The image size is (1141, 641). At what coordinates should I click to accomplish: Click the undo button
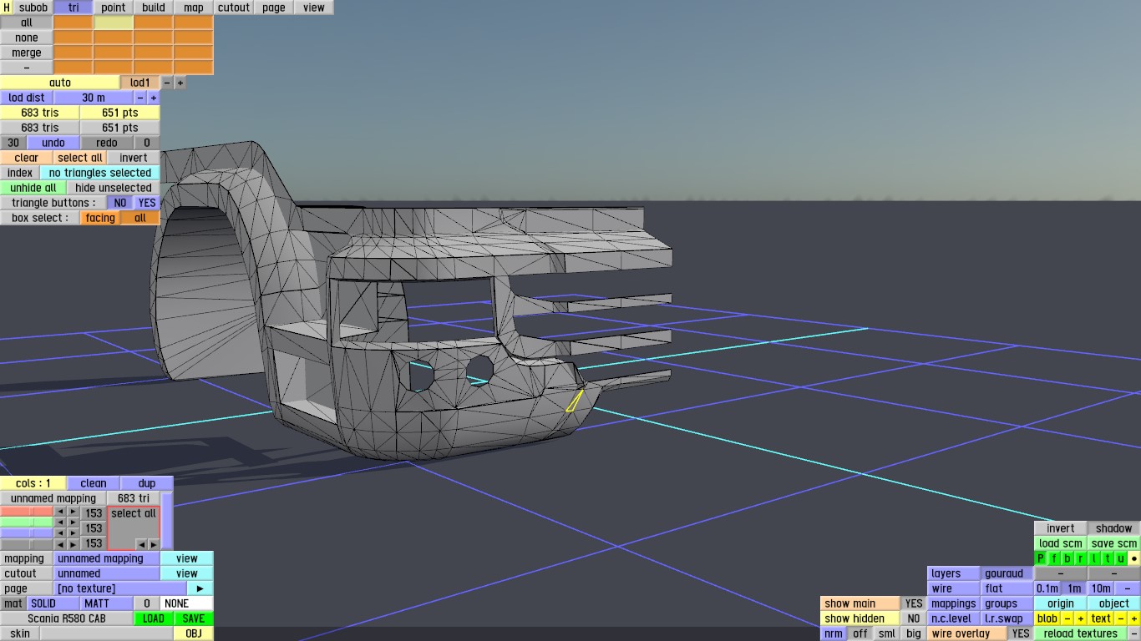53,143
